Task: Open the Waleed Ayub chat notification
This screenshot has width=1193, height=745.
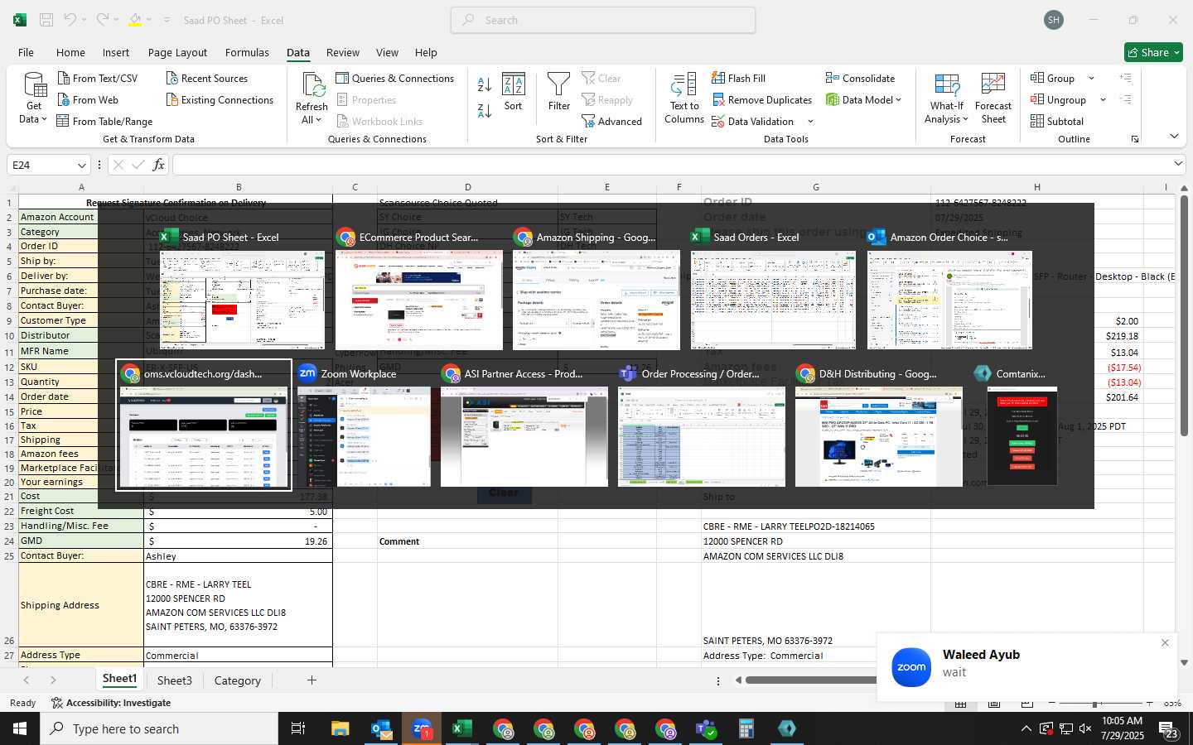Action: tap(1027, 667)
